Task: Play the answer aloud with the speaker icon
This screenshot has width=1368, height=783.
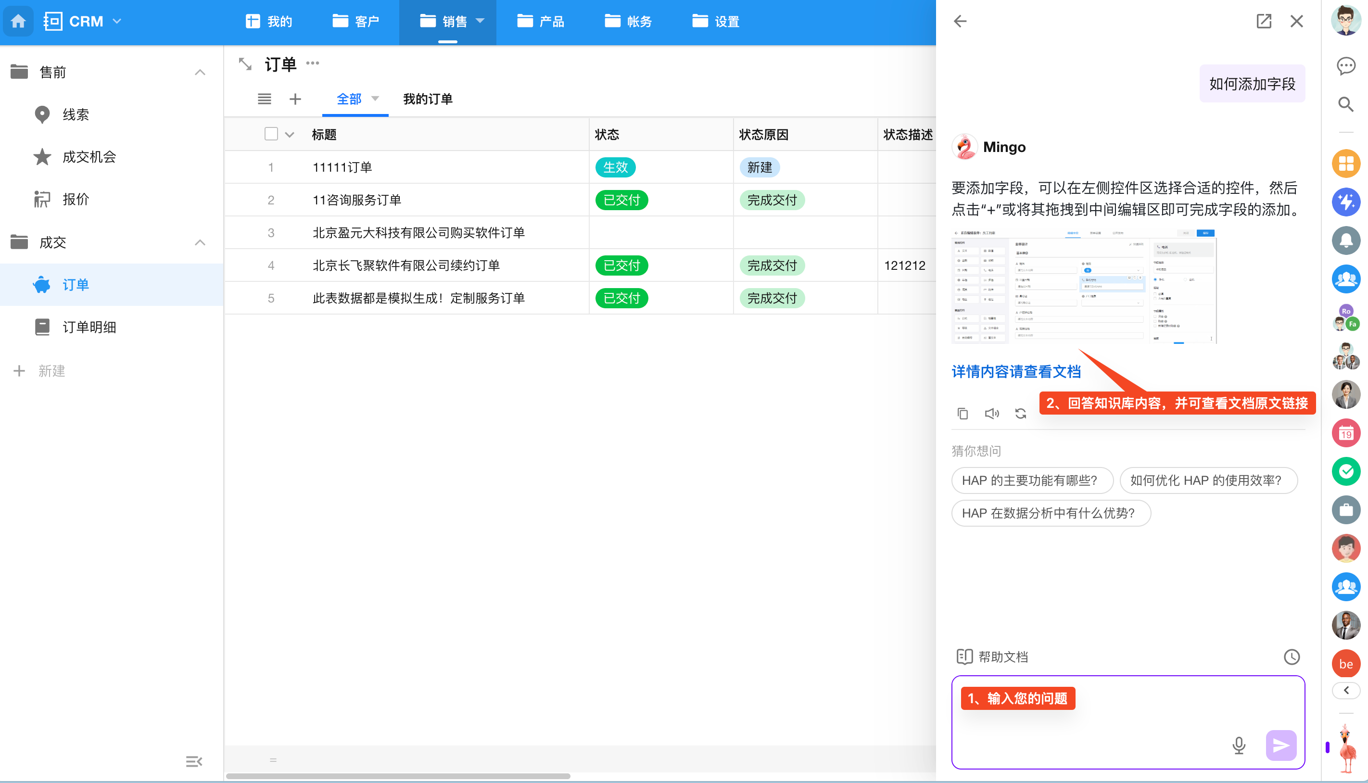Action: [991, 413]
